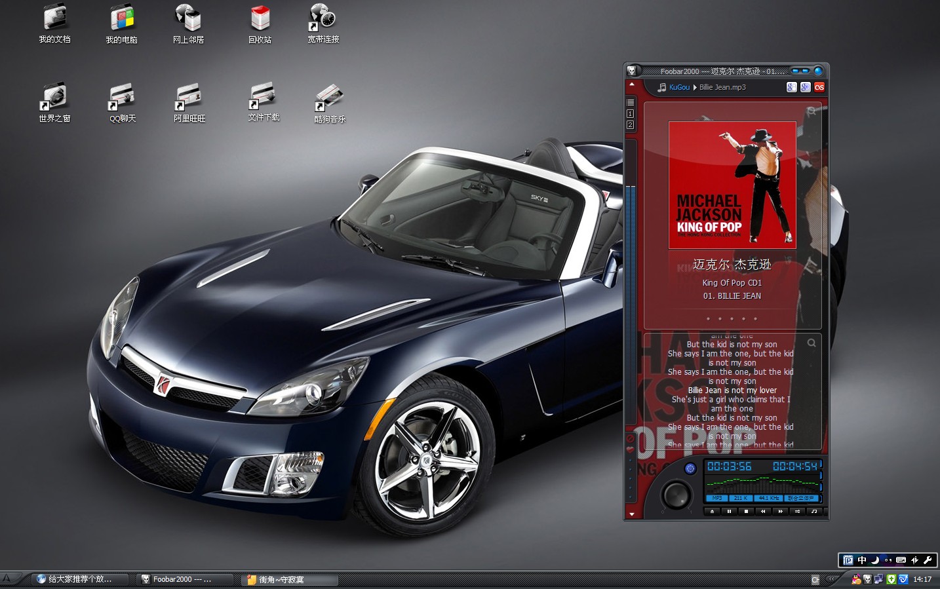The height and width of the screenshot is (589, 940).
Task: Launch the 酷狗音乐 shortcut
Action: (329, 103)
